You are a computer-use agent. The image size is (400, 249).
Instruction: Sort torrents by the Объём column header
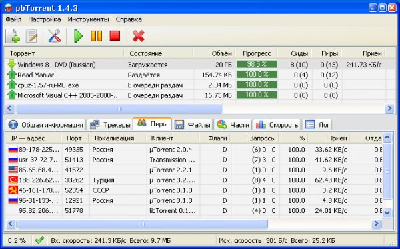pos(214,53)
